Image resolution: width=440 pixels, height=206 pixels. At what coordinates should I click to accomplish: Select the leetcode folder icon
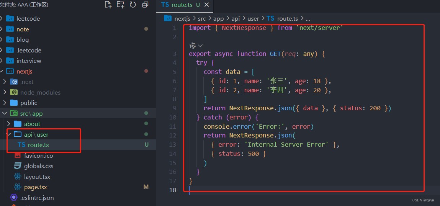click(10, 18)
